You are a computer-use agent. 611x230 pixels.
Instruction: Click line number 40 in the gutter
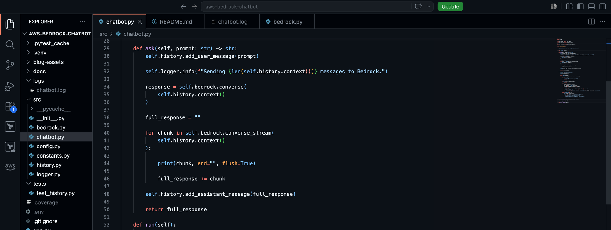point(106,133)
